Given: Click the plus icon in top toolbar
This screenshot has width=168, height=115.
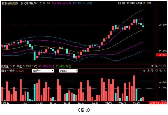Looking at the screenshot, I should pos(119,3).
